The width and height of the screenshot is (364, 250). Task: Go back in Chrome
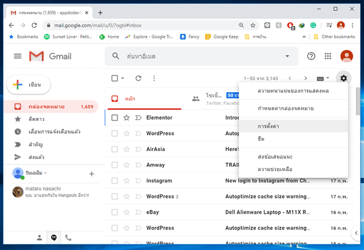point(11,26)
